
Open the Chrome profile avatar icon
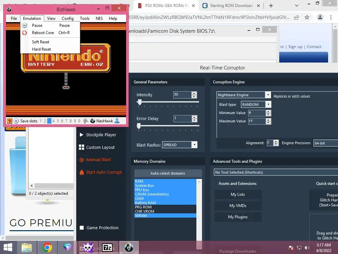click(x=320, y=17)
